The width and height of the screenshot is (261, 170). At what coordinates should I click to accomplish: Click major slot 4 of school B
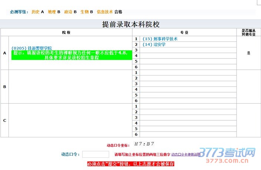(x=188, y=89)
